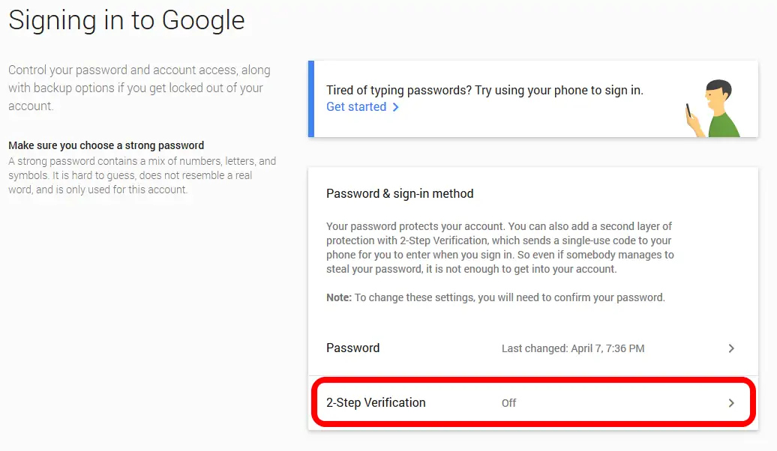Click the Note about confirming your password
The image size is (777, 451).
click(496, 297)
